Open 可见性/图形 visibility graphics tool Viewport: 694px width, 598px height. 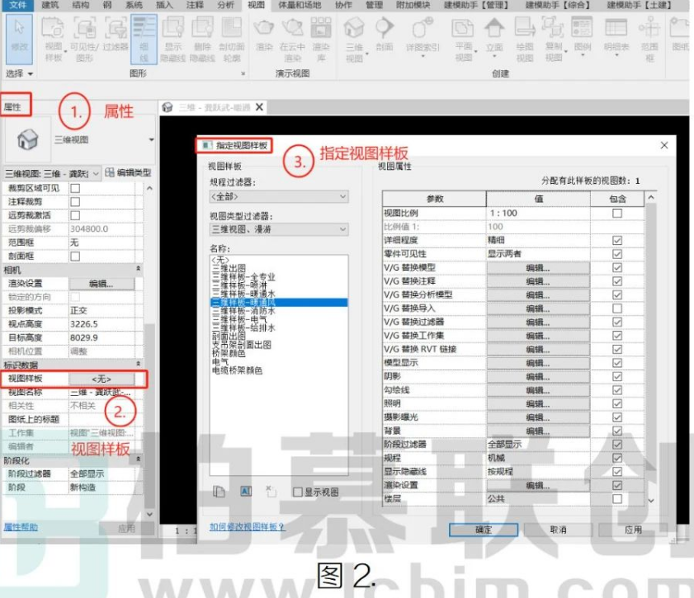84,39
